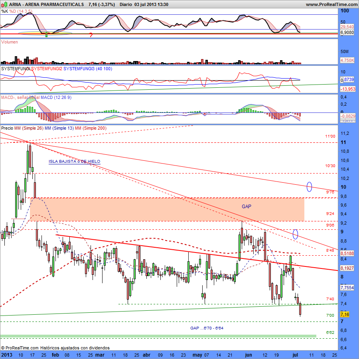This screenshot has height=359, width=359.
Task: Click the 4.750K volume value box
Action: click(347, 60)
